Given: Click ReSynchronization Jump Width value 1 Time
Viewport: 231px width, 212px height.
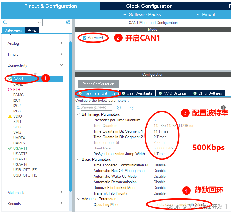Looking at the screenshot, I should (x=159, y=154).
